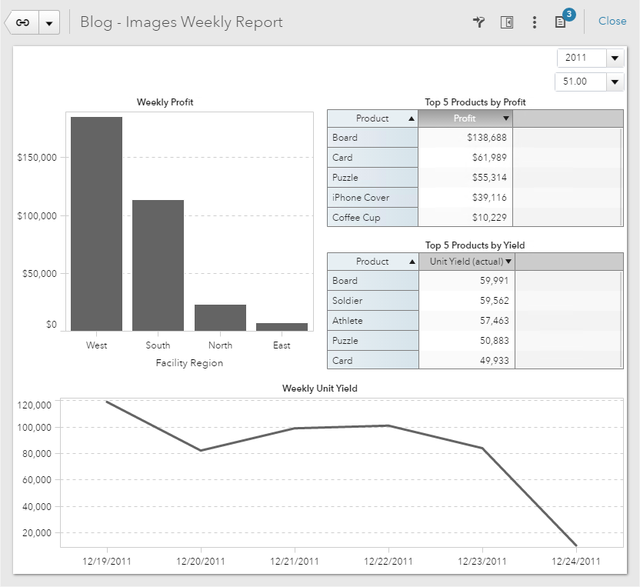Sort by Product column in Yield table
Screen dimensions: 640x587
pyautogui.click(x=373, y=262)
